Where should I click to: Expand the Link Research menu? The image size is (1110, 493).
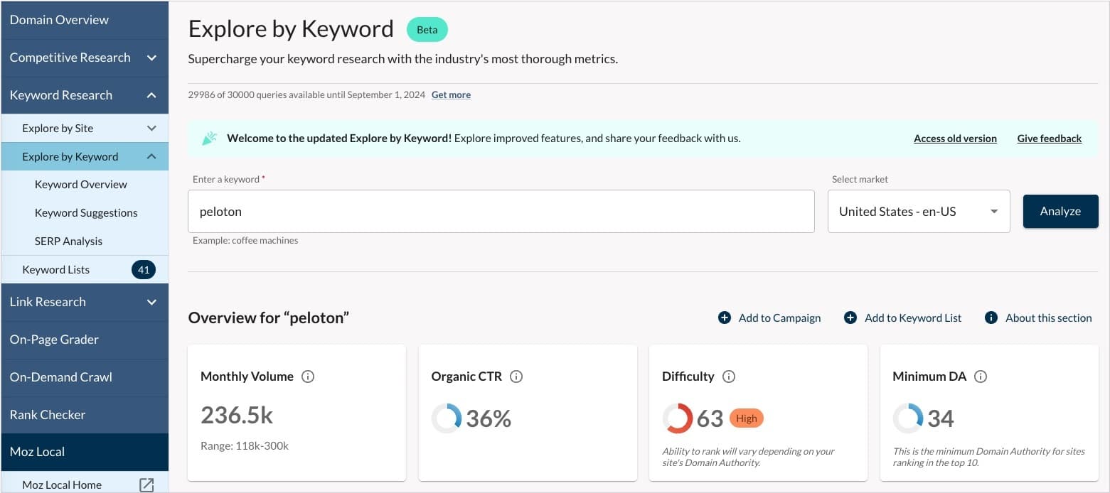point(151,302)
